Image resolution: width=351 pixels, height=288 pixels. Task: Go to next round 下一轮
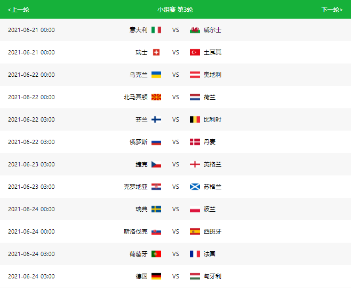coord(332,10)
